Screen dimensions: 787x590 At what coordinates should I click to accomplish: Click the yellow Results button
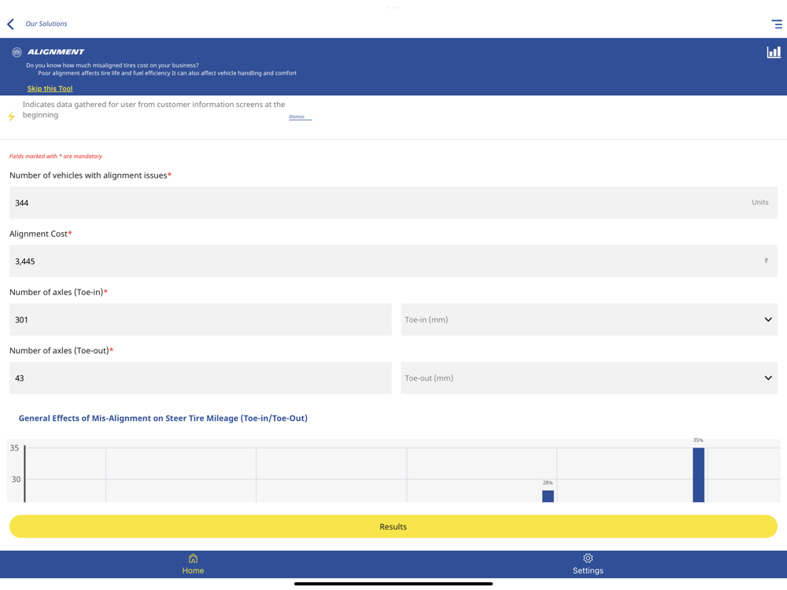(393, 526)
